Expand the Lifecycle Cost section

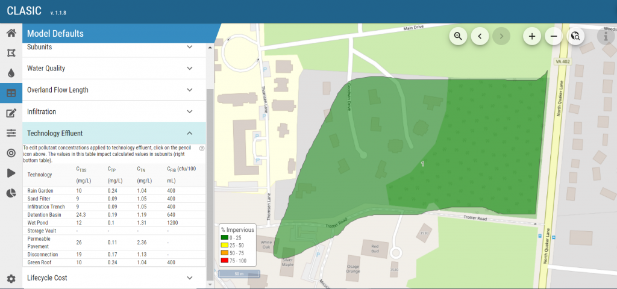[114, 278]
